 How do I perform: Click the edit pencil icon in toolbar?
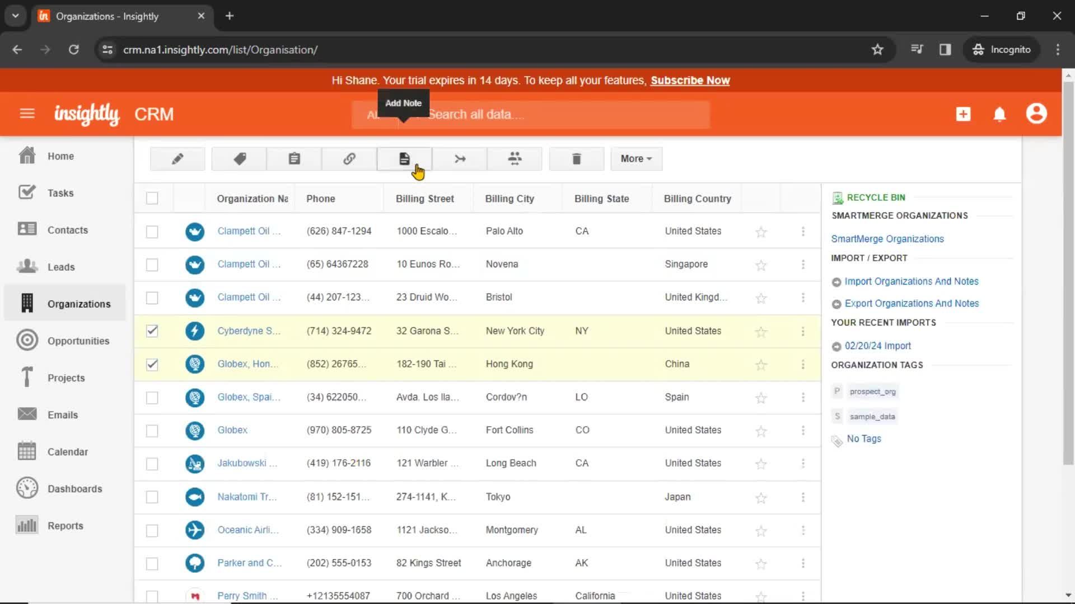[x=177, y=159]
